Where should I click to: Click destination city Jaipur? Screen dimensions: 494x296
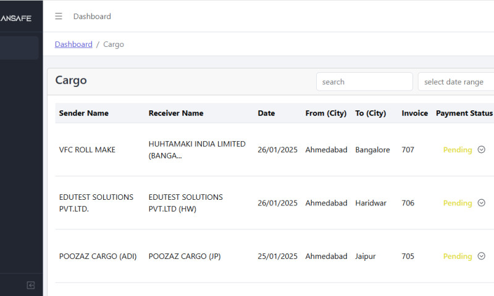coord(366,257)
